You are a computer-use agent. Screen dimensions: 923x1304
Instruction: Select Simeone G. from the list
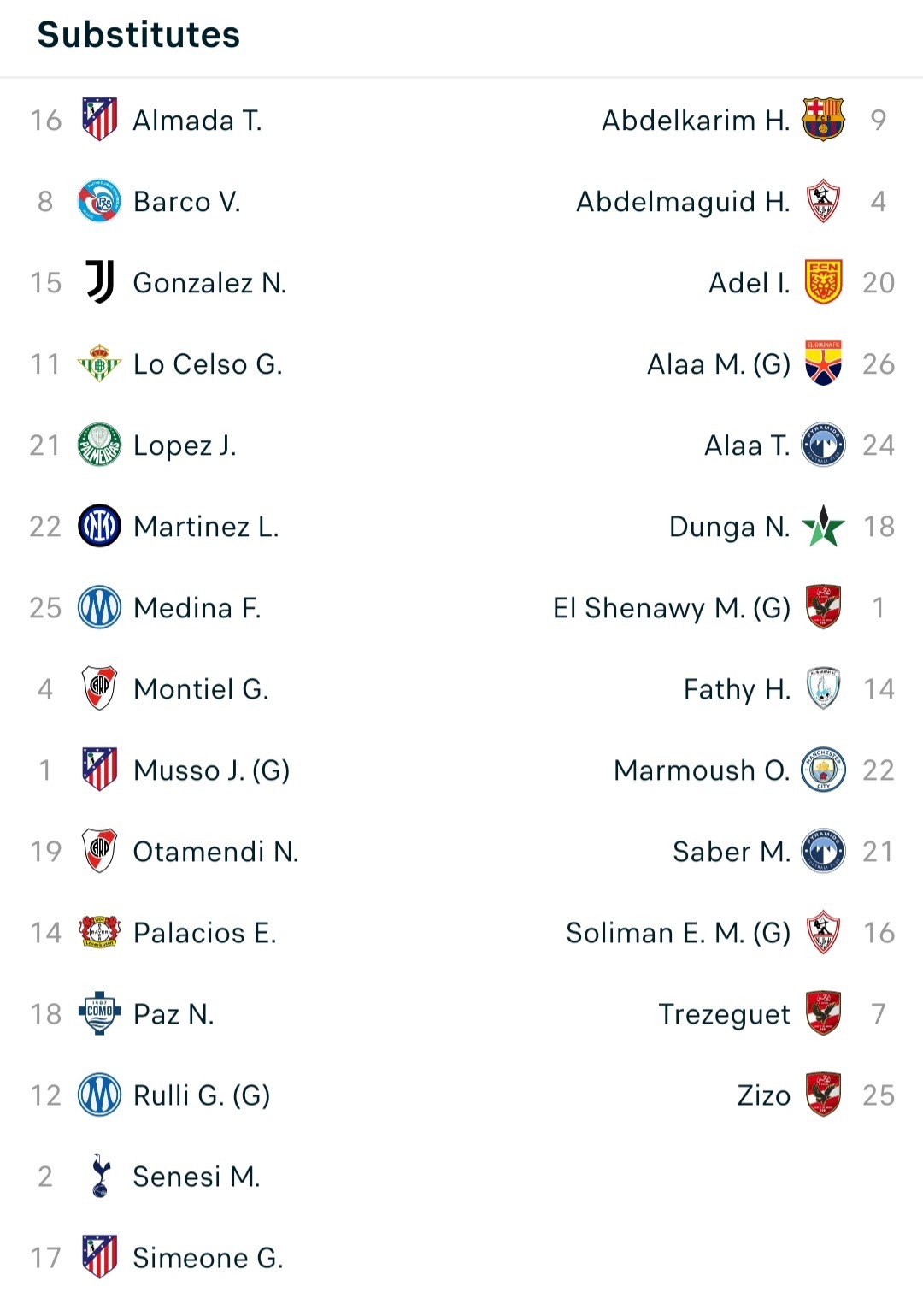point(208,1258)
